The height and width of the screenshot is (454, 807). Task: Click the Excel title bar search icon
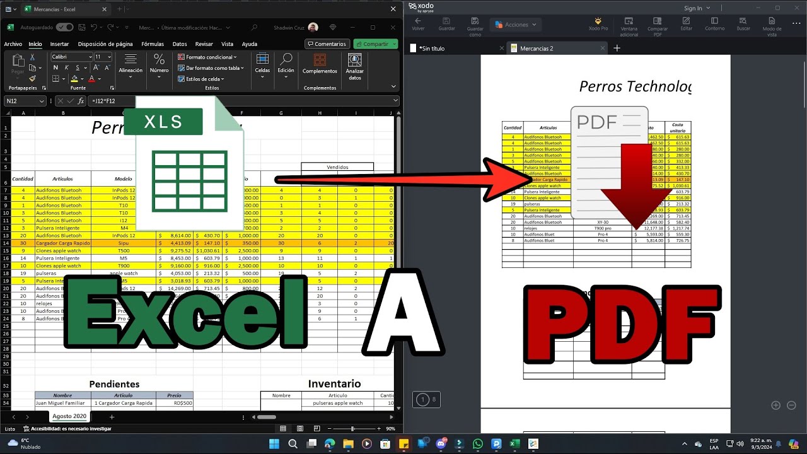(254, 27)
